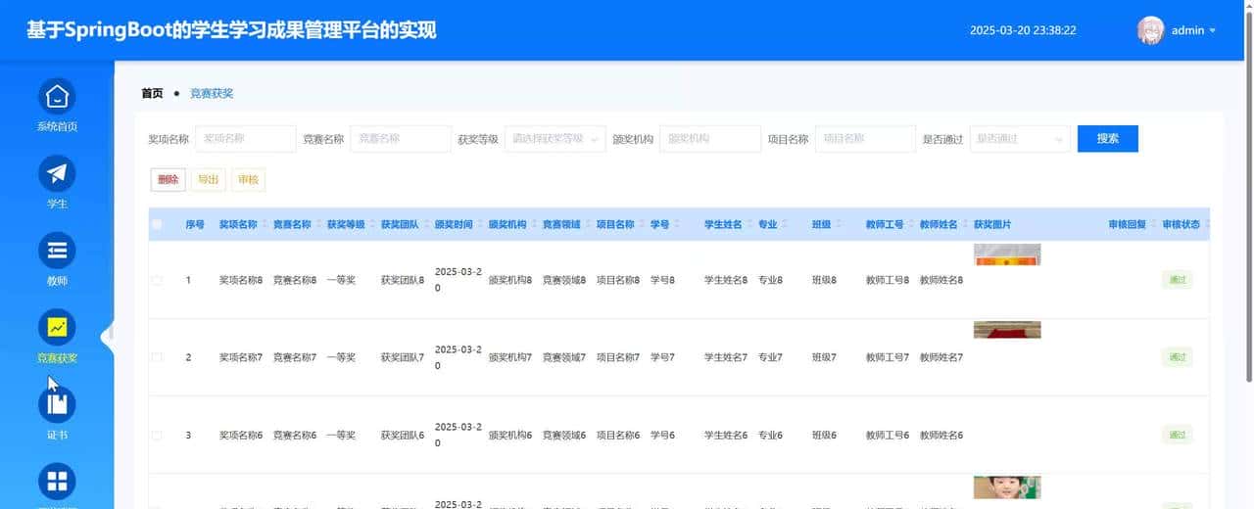
Task: Open the 学生 paper-plane icon
Action: (57, 174)
